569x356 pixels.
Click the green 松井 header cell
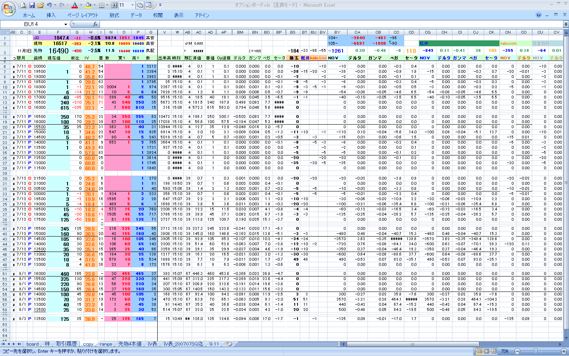click(x=459, y=44)
